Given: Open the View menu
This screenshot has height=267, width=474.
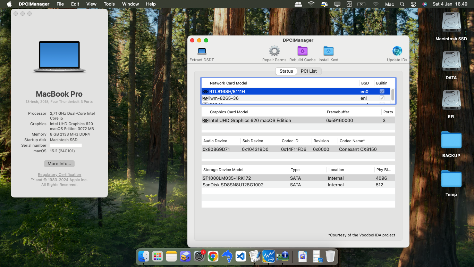Looking at the screenshot, I should 91,4.
